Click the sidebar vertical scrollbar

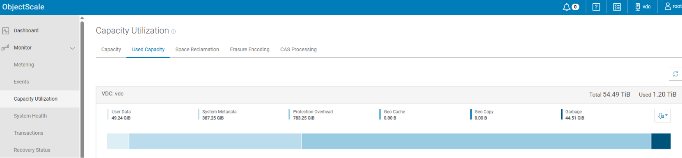click(82, 89)
